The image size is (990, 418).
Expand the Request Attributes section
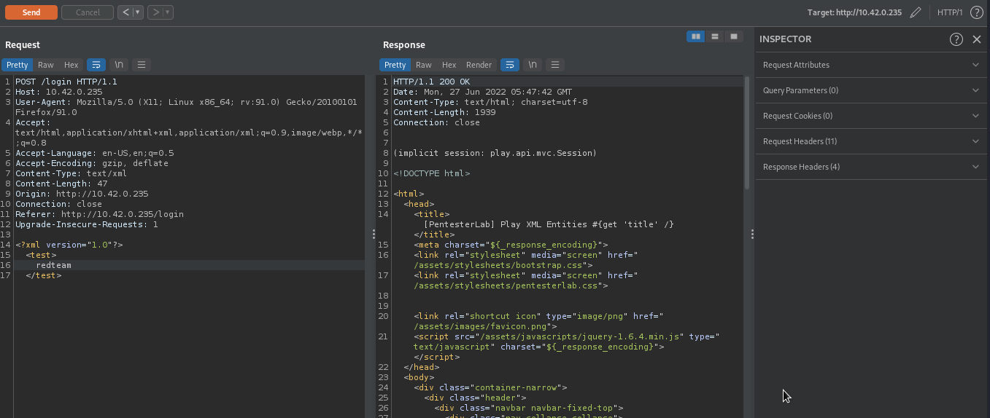(871, 65)
